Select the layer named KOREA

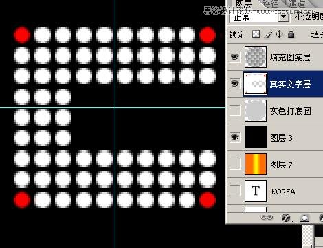pos(283,192)
